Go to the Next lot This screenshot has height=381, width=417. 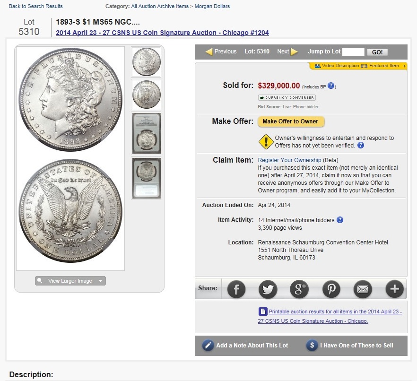pos(287,52)
